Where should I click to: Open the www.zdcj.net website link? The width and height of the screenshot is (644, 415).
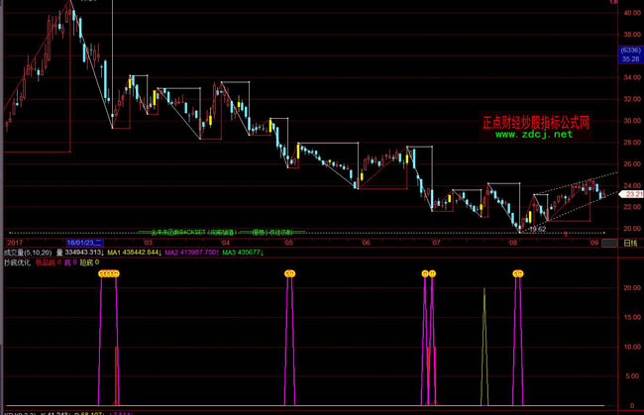tap(534, 135)
